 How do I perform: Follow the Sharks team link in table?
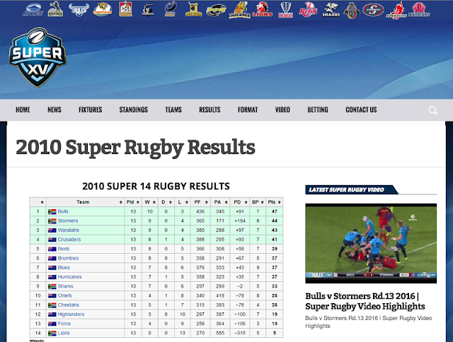pos(65,286)
